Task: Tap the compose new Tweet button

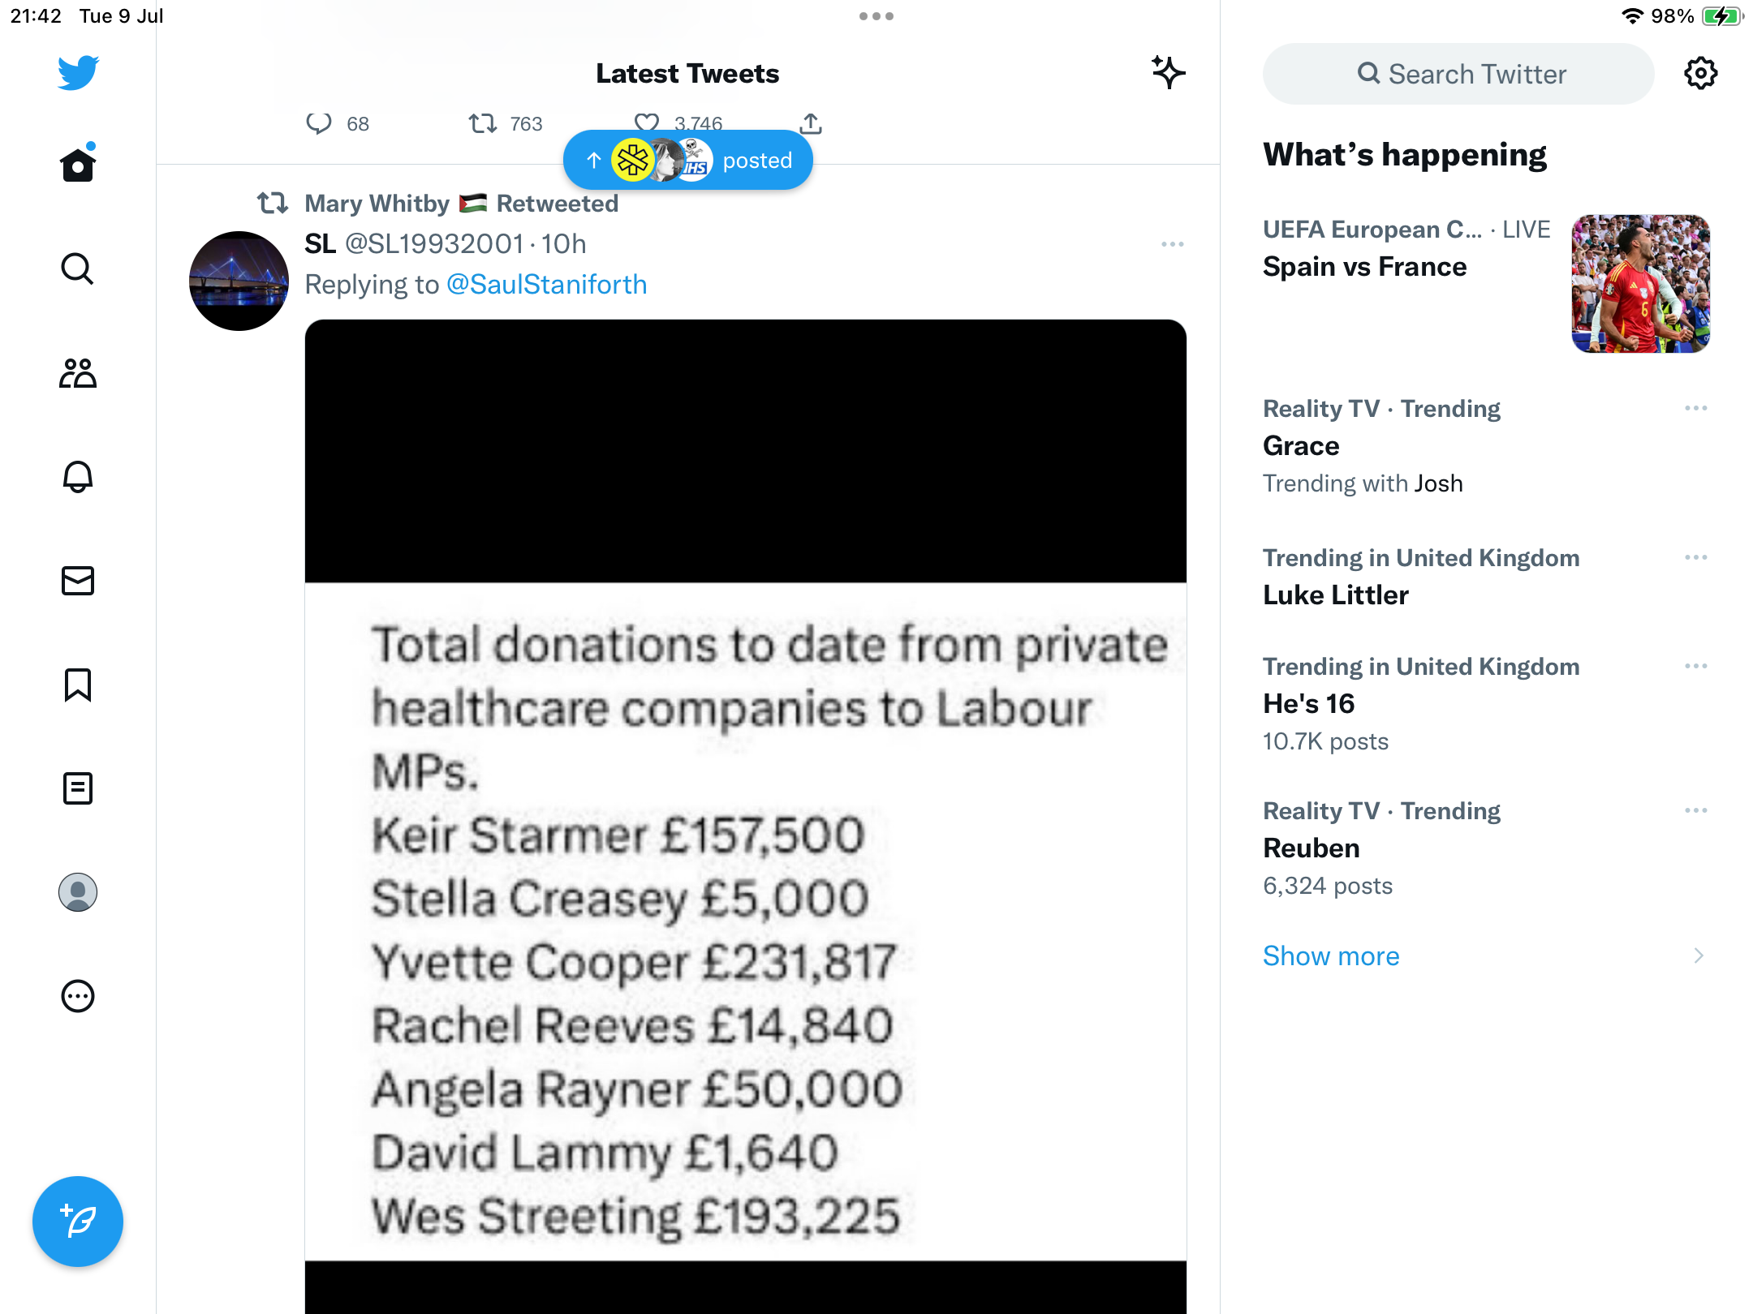Action: (x=78, y=1222)
